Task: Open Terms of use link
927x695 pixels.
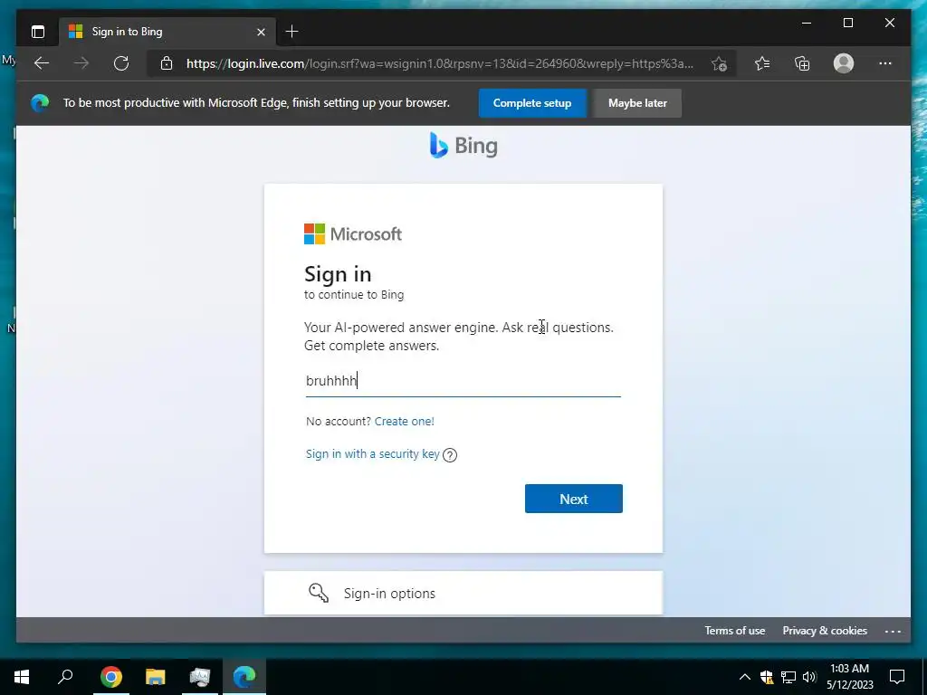Action: click(x=735, y=631)
